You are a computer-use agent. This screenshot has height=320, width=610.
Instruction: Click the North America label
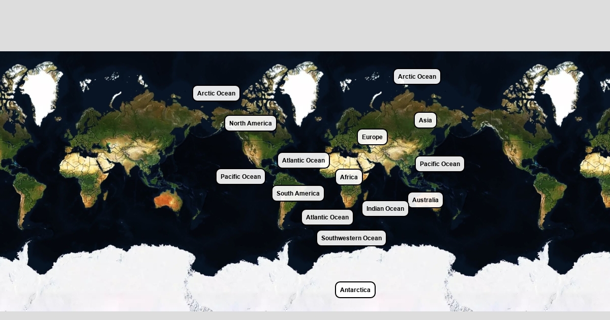[x=250, y=123]
